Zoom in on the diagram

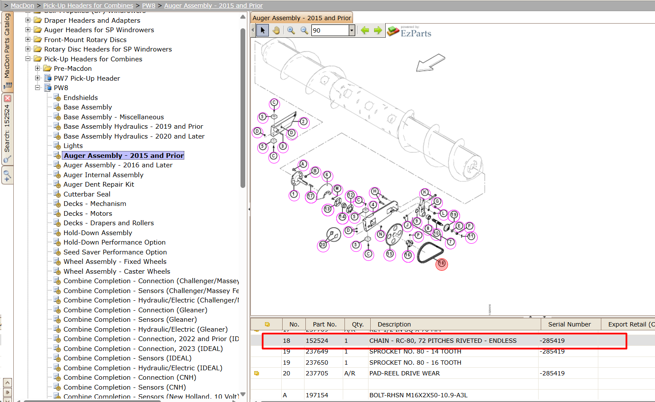291,30
